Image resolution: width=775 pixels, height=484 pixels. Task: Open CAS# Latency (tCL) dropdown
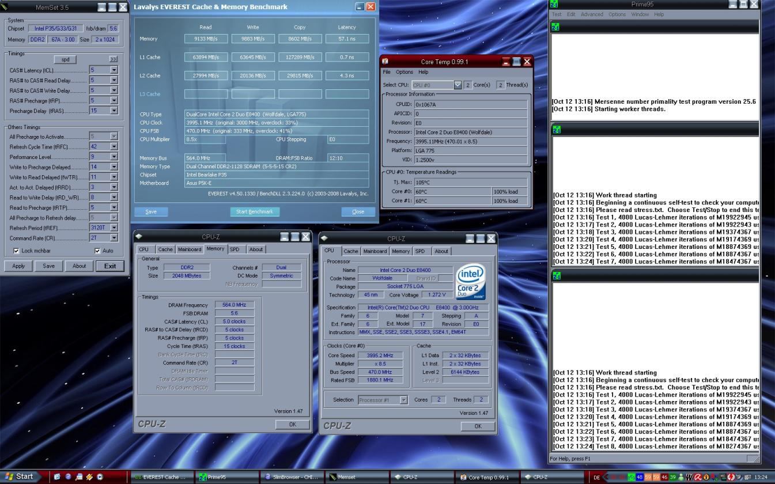point(114,70)
